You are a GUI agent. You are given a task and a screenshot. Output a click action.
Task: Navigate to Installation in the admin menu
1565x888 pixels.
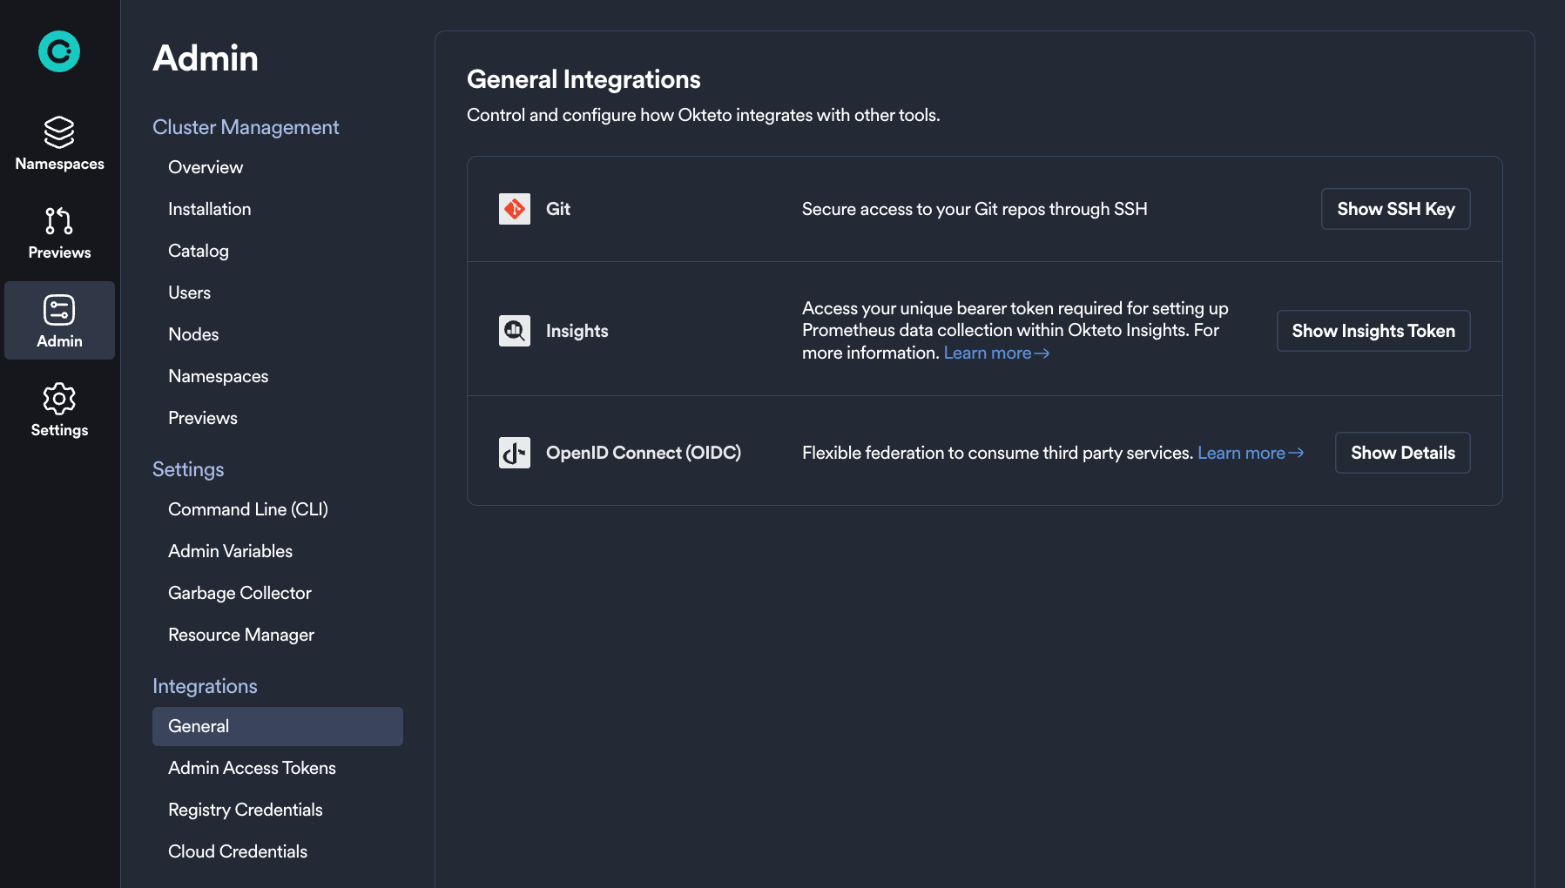(x=209, y=209)
